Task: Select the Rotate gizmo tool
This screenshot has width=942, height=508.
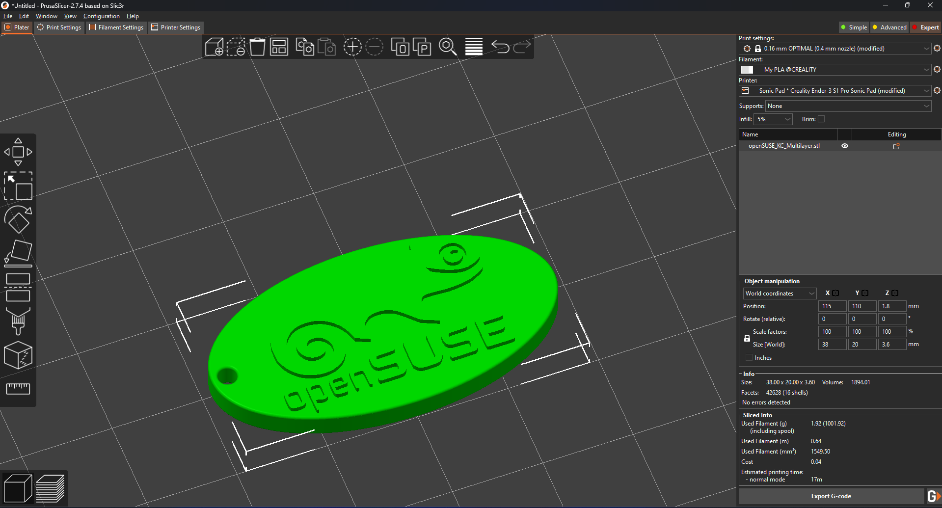Action: (18, 219)
